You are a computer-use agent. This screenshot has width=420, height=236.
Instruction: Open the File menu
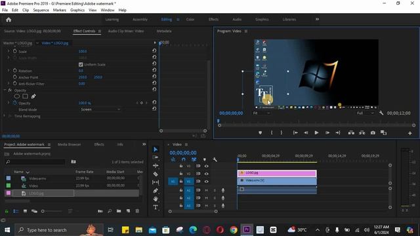pos(5,10)
